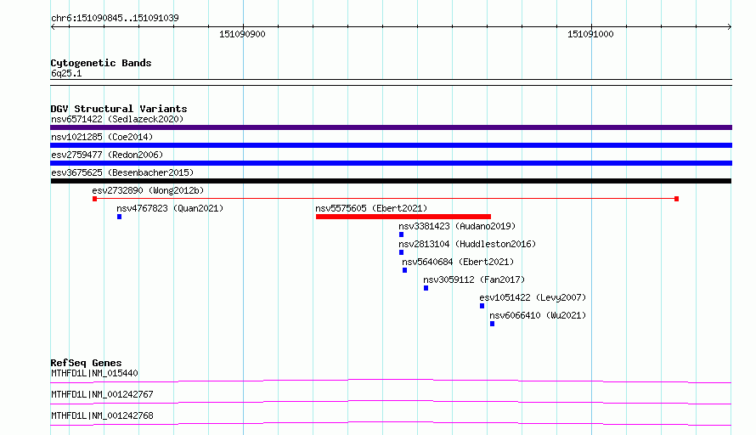Click the chr6:151090845..151091039 coordinates label
Viewport: 756px width, 435px height.
click(x=115, y=18)
